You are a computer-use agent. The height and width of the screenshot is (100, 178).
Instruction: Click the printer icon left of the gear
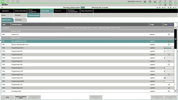click(x=160, y=5)
